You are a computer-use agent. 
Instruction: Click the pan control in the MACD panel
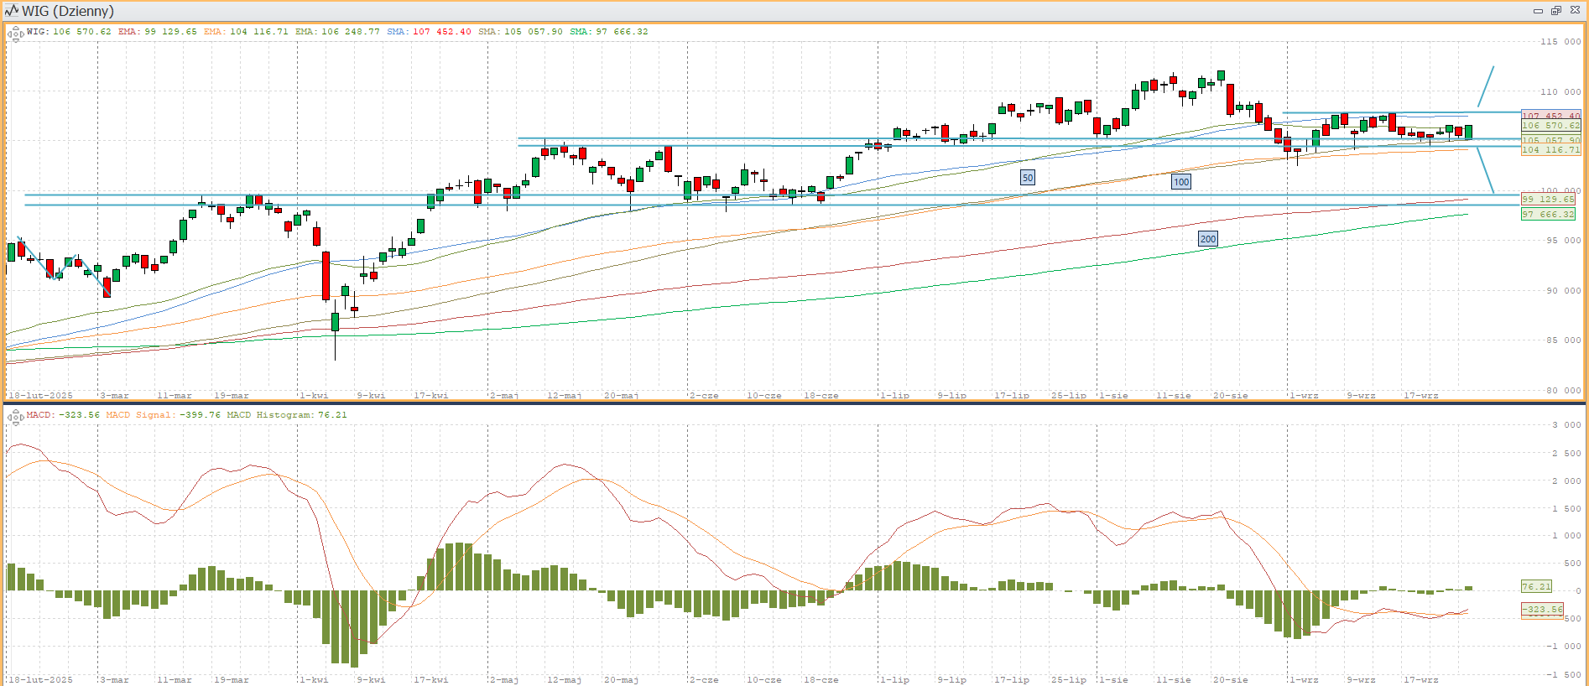coord(15,417)
